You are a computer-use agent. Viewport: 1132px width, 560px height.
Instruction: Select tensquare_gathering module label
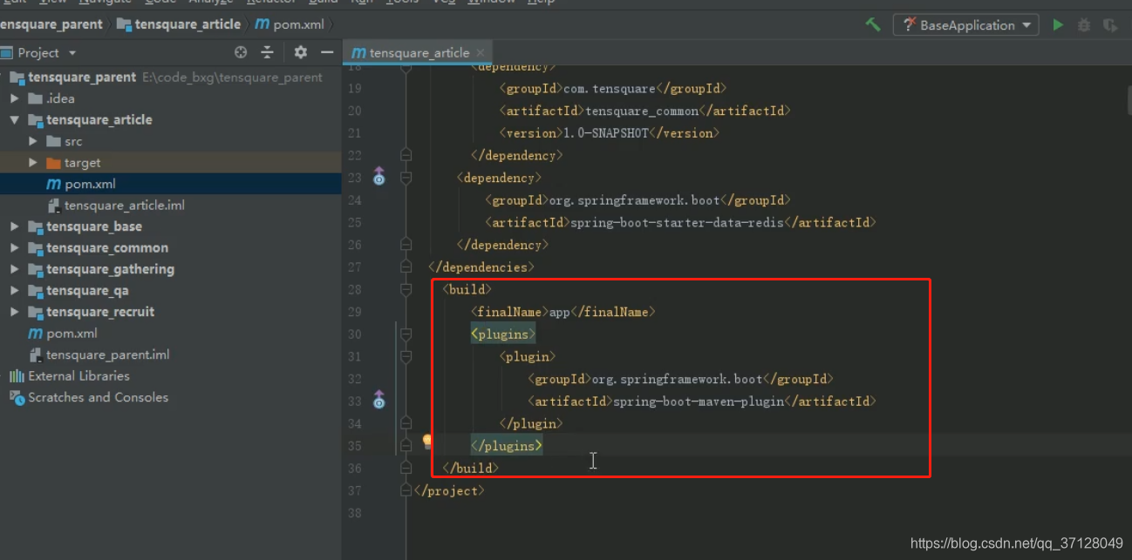click(111, 269)
